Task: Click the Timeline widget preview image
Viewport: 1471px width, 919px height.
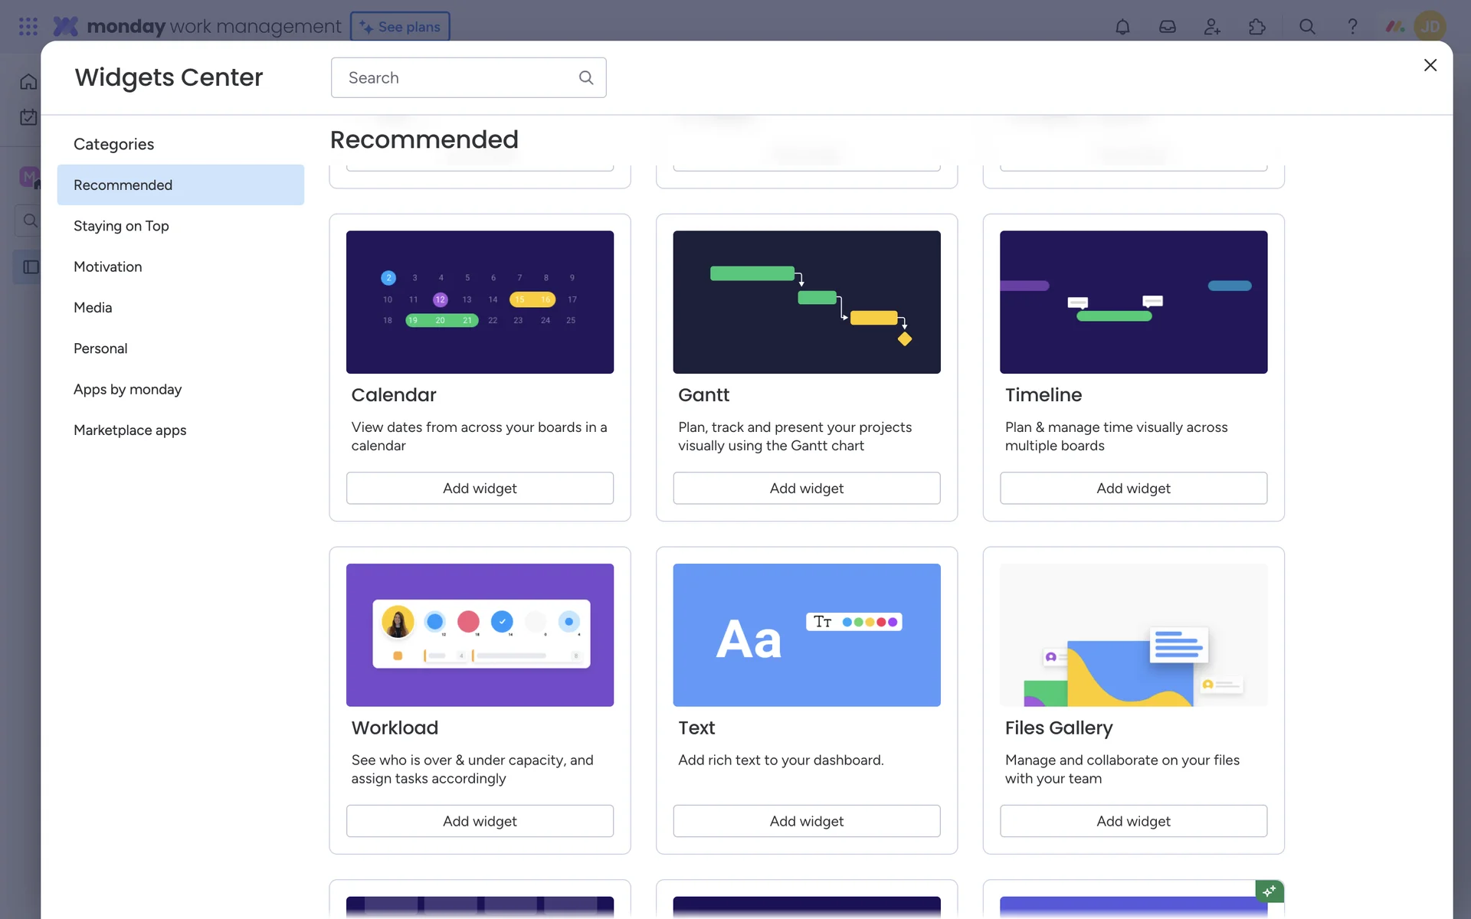Action: coord(1133,302)
